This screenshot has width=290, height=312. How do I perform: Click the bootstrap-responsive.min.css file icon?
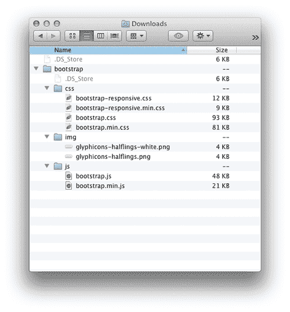[x=68, y=108]
